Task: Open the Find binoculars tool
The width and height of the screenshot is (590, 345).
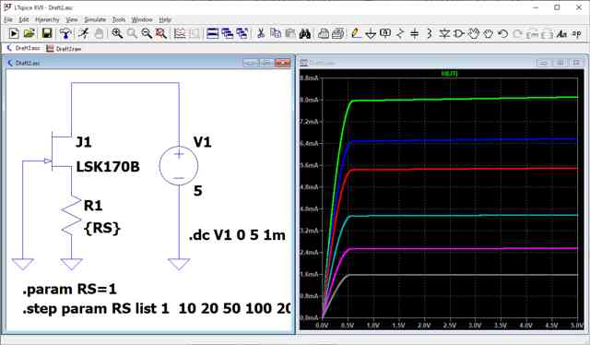Action: click(305, 33)
